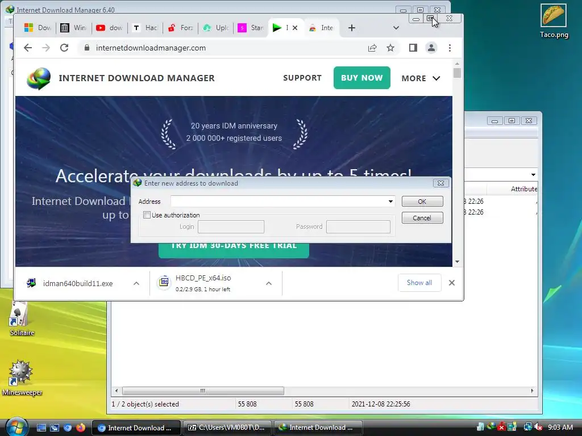Click the volume muted tray icon
The width and height of the screenshot is (582, 436).
539,427
